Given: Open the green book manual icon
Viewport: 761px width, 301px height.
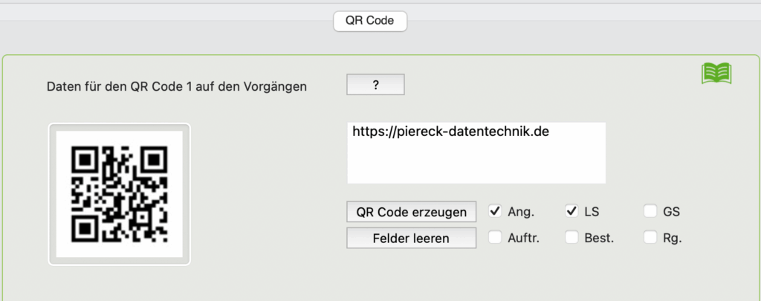Looking at the screenshot, I should pyautogui.click(x=716, y=73).
